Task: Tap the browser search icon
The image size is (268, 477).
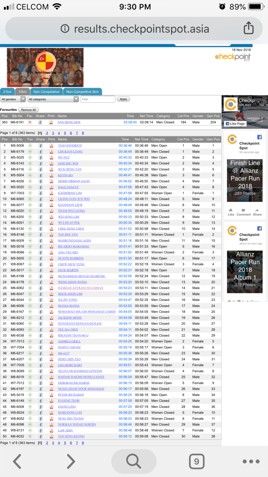Action: [134, 462]
